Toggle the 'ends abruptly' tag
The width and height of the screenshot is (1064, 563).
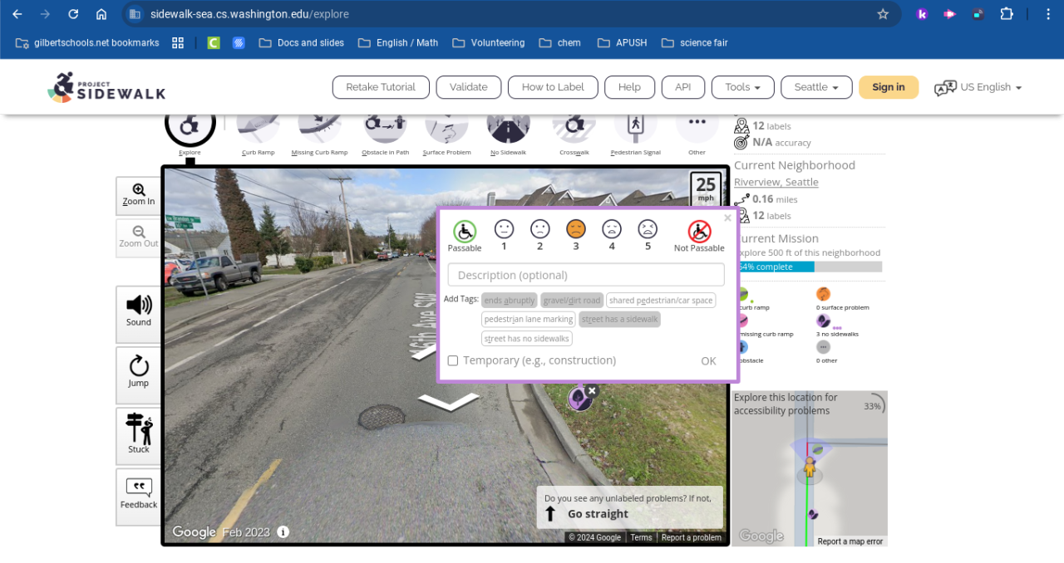[x=510, y=301]
